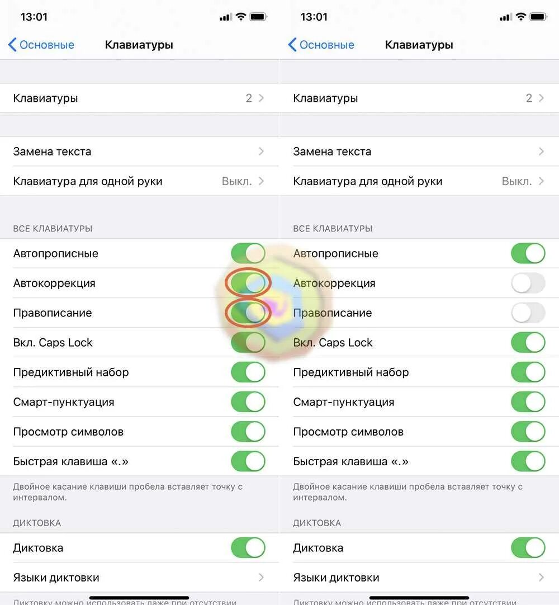Tap back chevron icon on right screen
The image size is (559, 605).
click(x=292, y=45)
